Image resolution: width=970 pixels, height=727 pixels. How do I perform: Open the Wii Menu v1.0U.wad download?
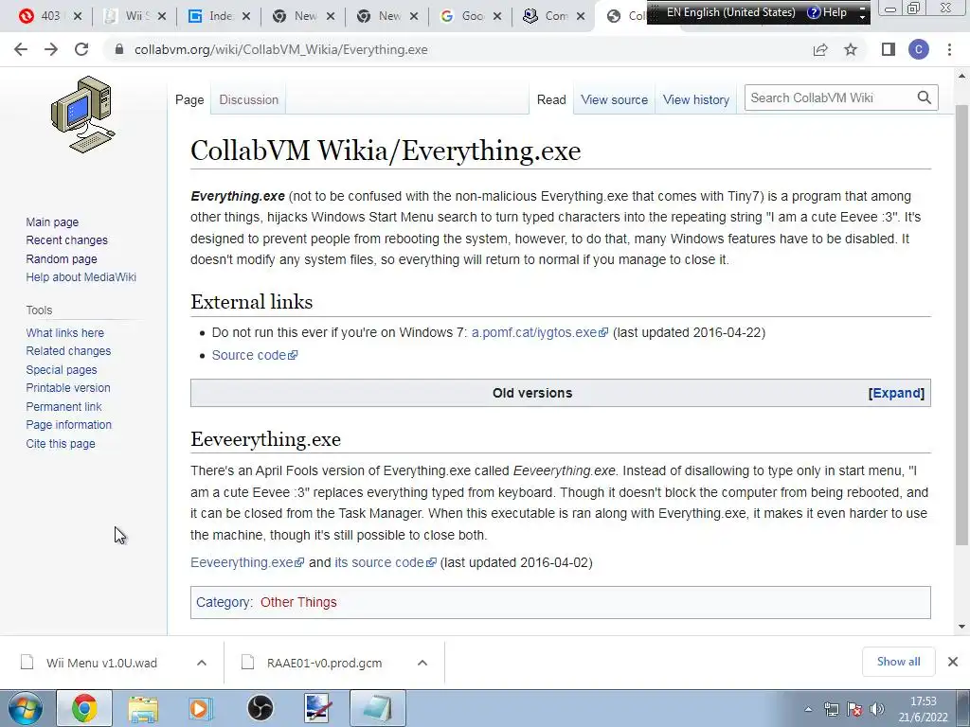[101, 663]
